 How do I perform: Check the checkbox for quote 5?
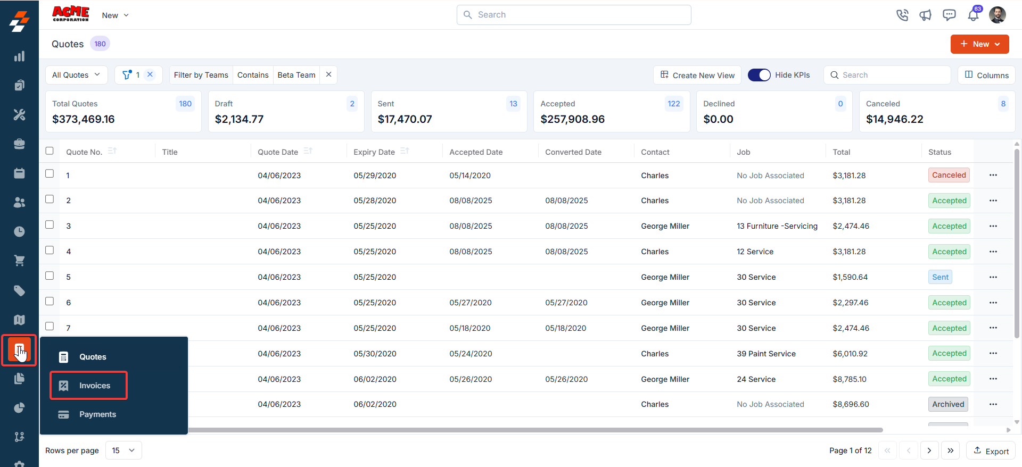(x=50, y=276)
